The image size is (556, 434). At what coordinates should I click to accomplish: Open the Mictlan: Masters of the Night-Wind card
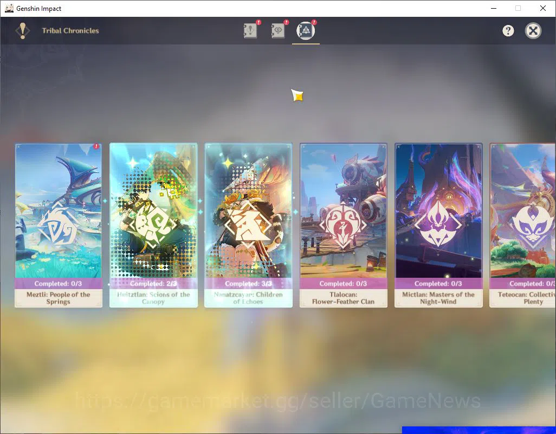click(x=438, y=225)
